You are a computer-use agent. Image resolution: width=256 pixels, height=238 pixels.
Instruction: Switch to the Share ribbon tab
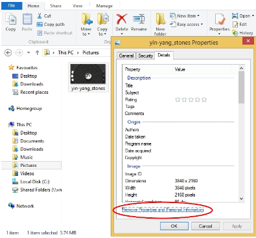pyautogui.click(x=56, y=6)
